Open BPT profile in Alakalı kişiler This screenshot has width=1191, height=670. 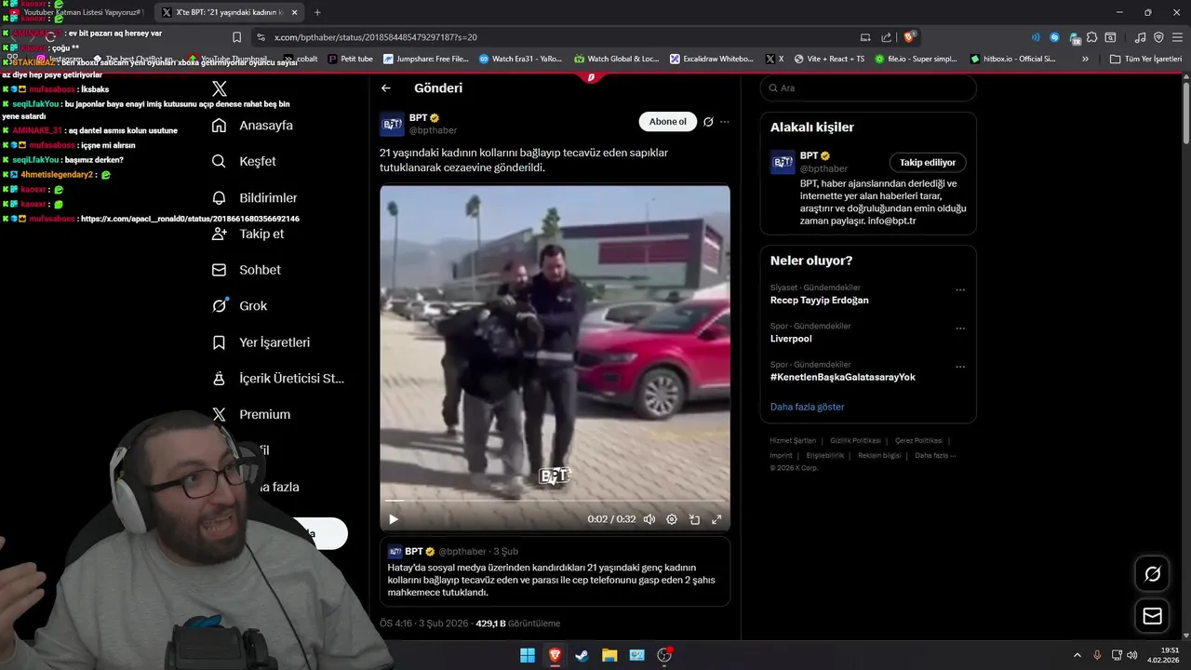point(810,155)
